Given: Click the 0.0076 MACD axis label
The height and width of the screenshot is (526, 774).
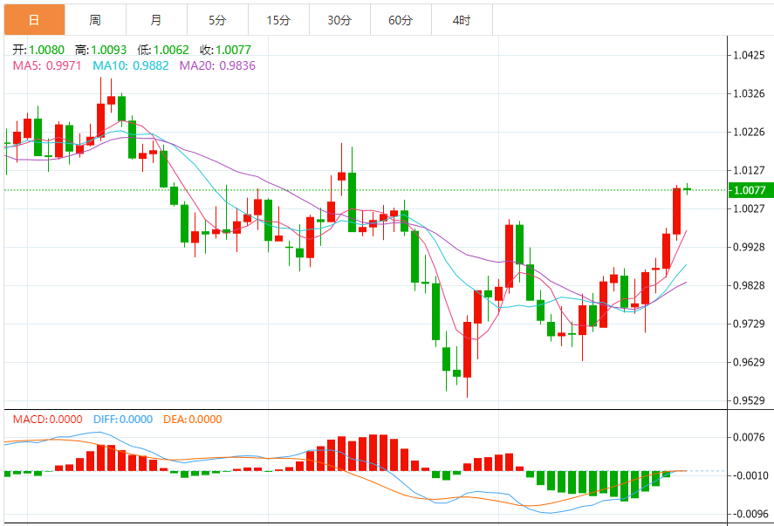Looking at the screenshot, I should (x=749, y=437).
